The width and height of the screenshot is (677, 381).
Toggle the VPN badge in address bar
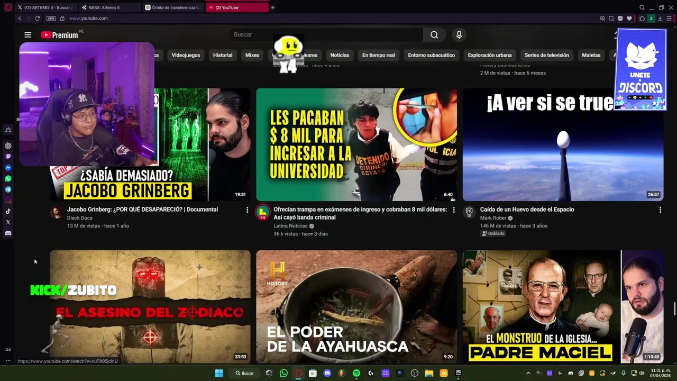click(51, 19)
